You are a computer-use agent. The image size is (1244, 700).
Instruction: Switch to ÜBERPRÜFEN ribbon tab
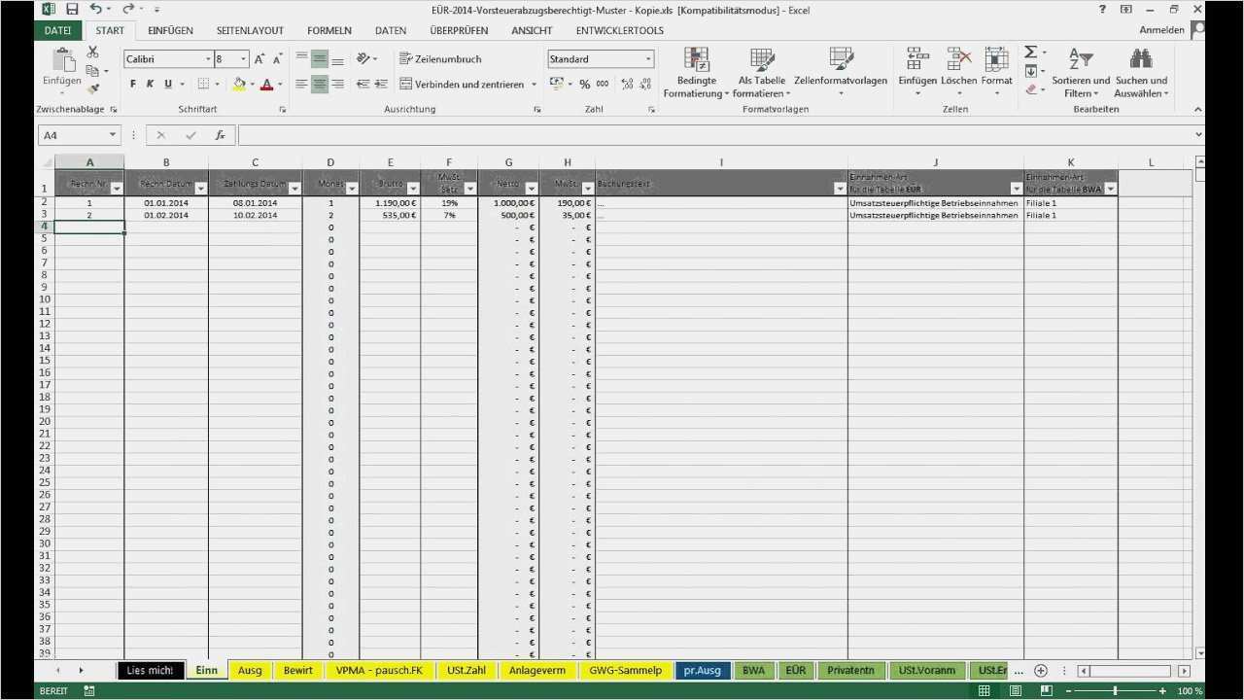click(x=459, y=30)
